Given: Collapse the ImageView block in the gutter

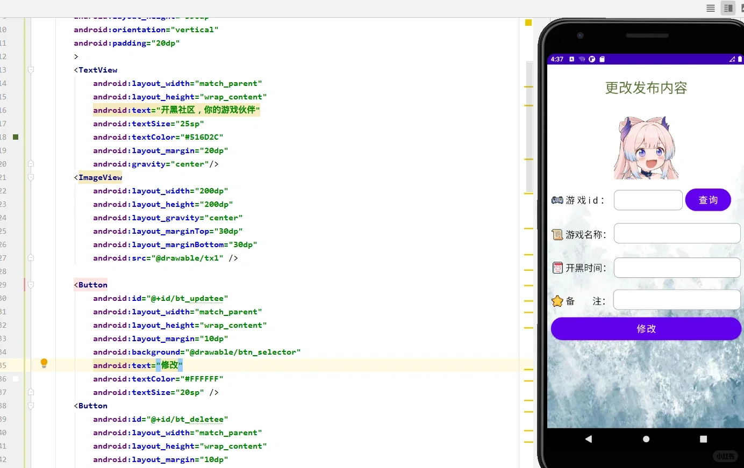Looking at the screenshot, I should click(31, 177).
